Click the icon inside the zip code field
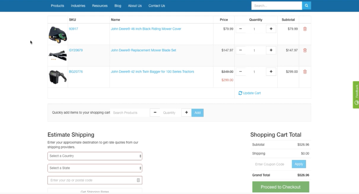Image resolution: width=359 pixels, height=194 pixels. tap(138, 180)
